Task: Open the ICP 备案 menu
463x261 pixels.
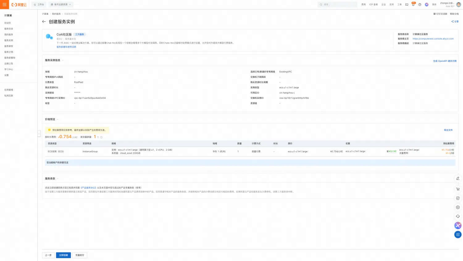Action: (373, 5)
